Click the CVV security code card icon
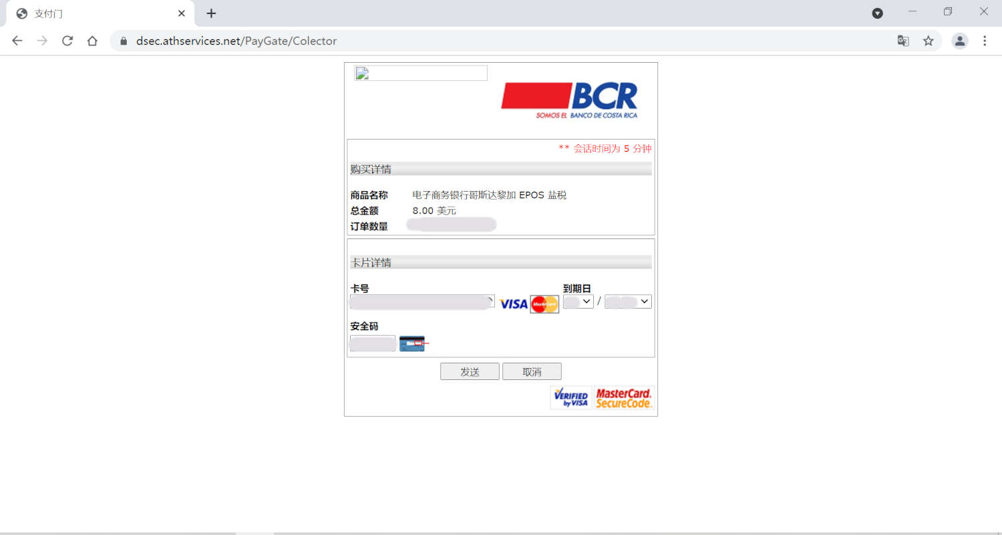1002x535 pixels. [412, 343]
